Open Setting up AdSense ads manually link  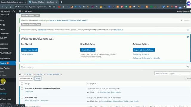click(x=146, y=58)
